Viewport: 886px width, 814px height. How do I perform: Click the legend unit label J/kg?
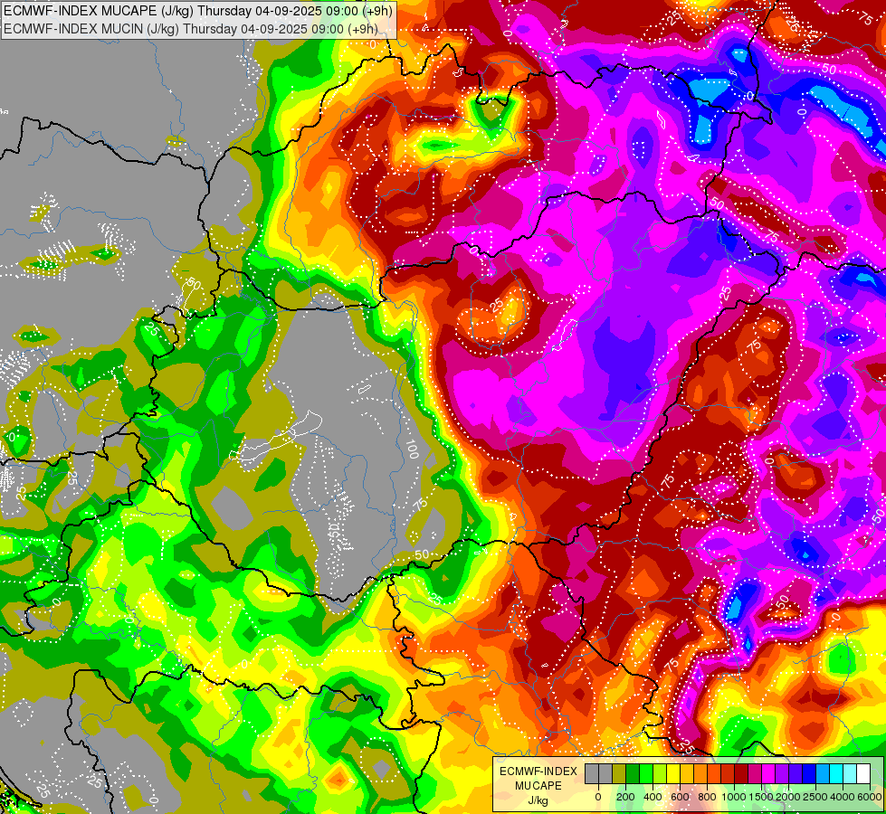538,800
